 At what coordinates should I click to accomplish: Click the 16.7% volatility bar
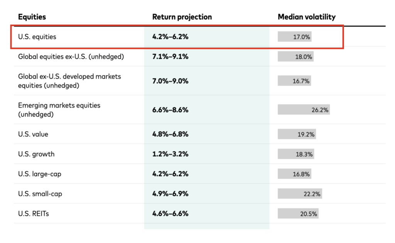tap(294, 81)
